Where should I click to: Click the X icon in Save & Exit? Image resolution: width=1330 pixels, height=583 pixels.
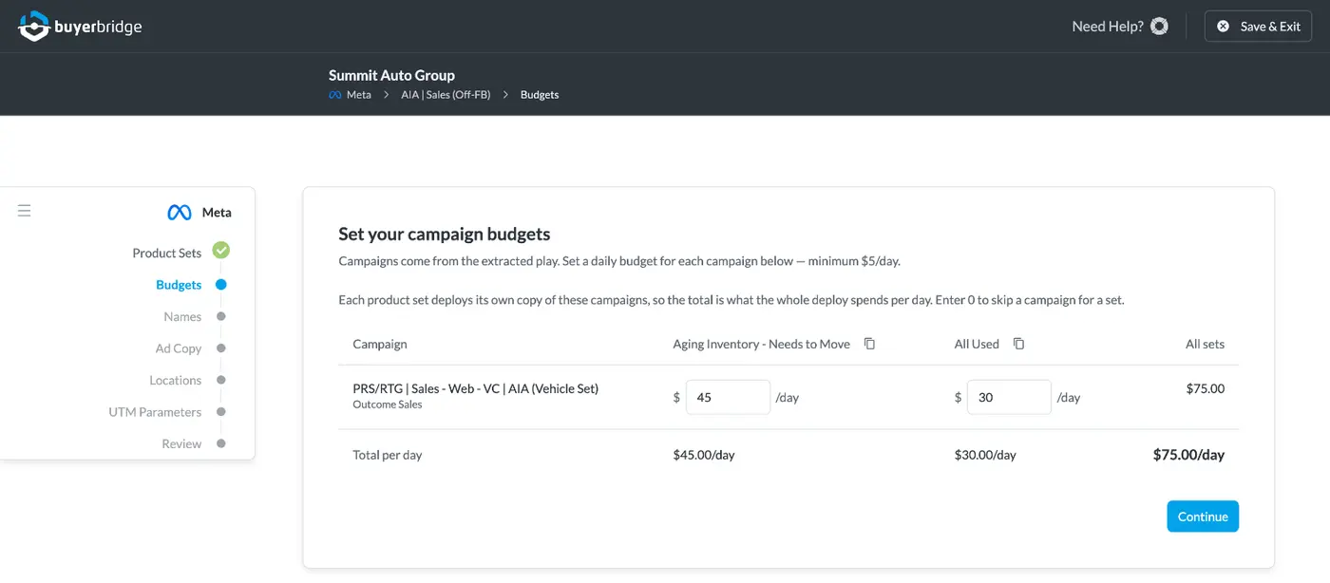[x=1224, y=27]
